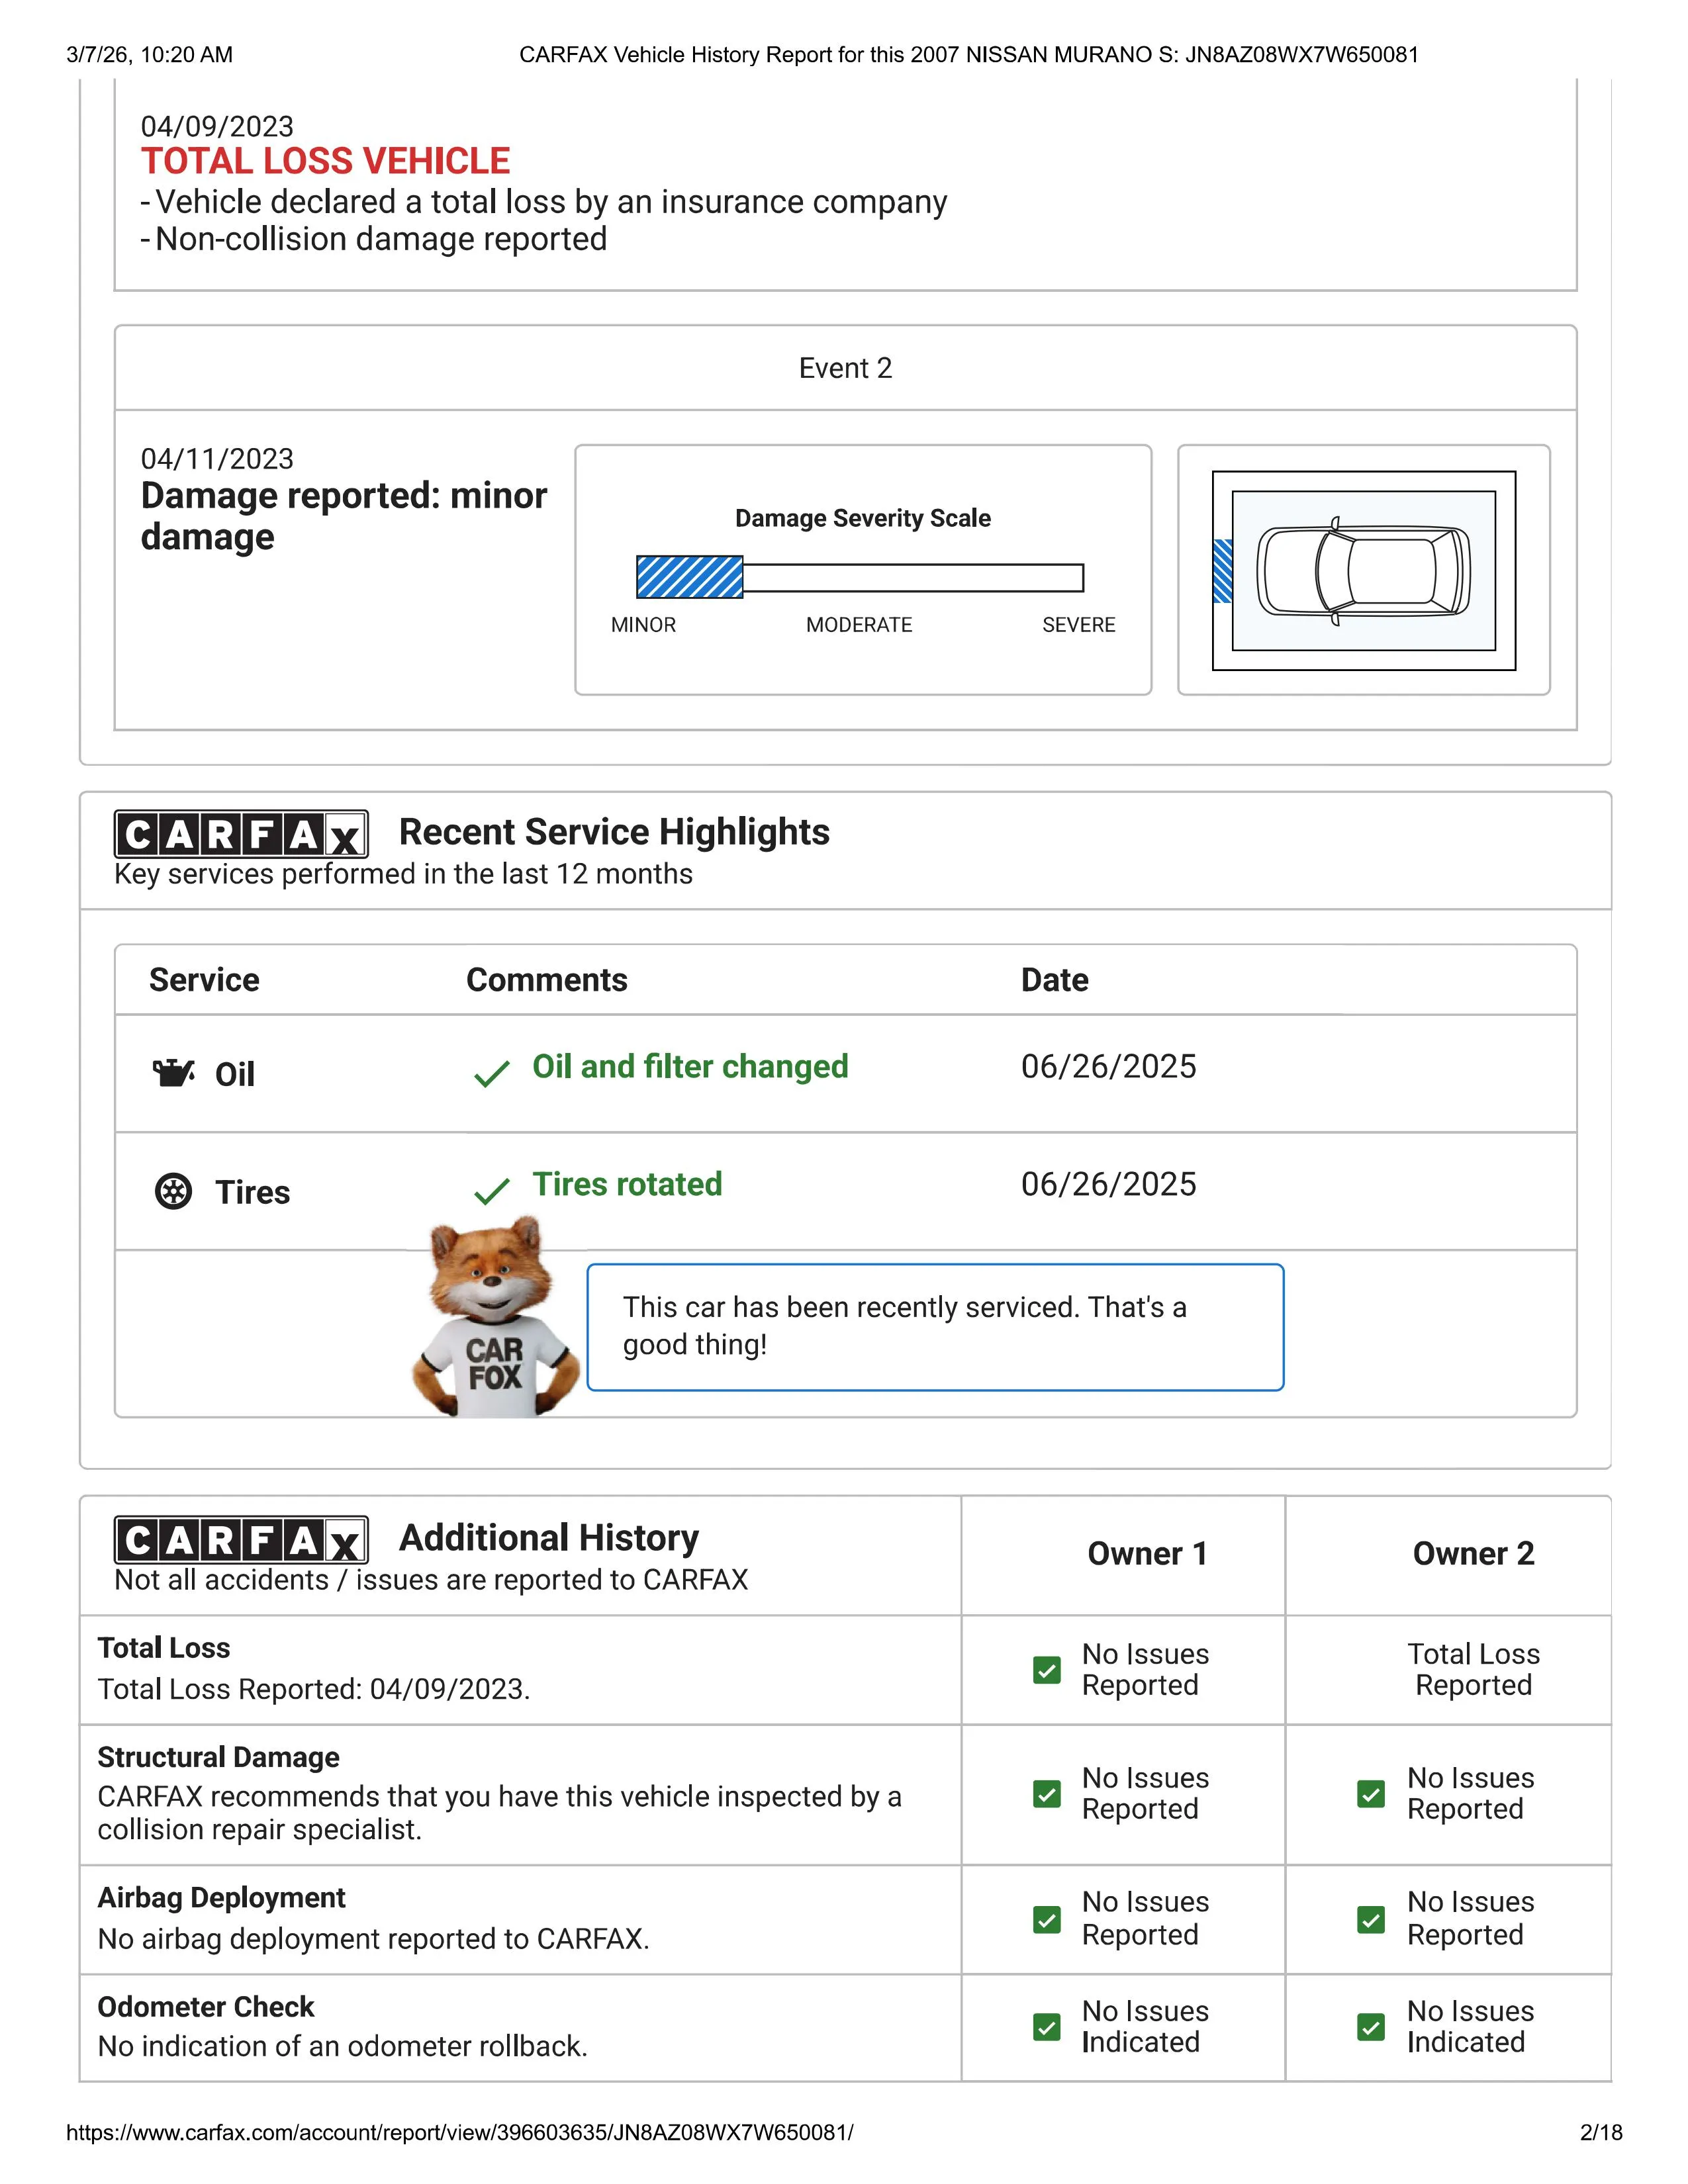Image resolution: width=1688 pixels, height=2184 pixels.
Task: Select the Owner 2 column header
Action: click(x=1473, y=1554)
